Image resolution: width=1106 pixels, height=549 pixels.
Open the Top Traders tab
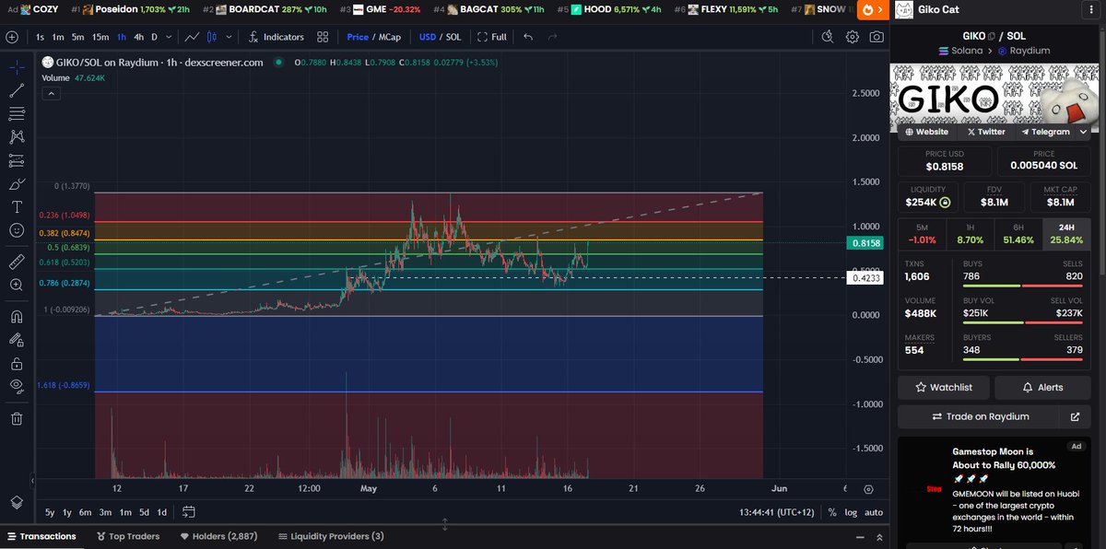(127, 536)
